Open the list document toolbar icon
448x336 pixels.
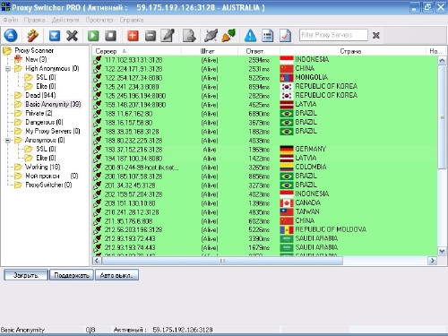point(268,36)
